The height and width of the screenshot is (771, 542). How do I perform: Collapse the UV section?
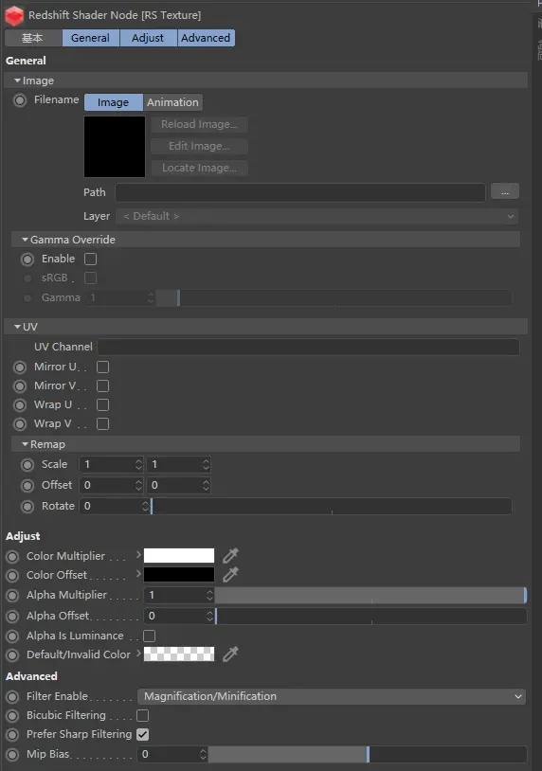click(x=18, y=327)
